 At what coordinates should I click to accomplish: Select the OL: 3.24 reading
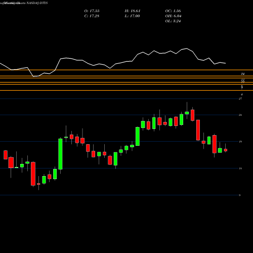coord(173,21)
